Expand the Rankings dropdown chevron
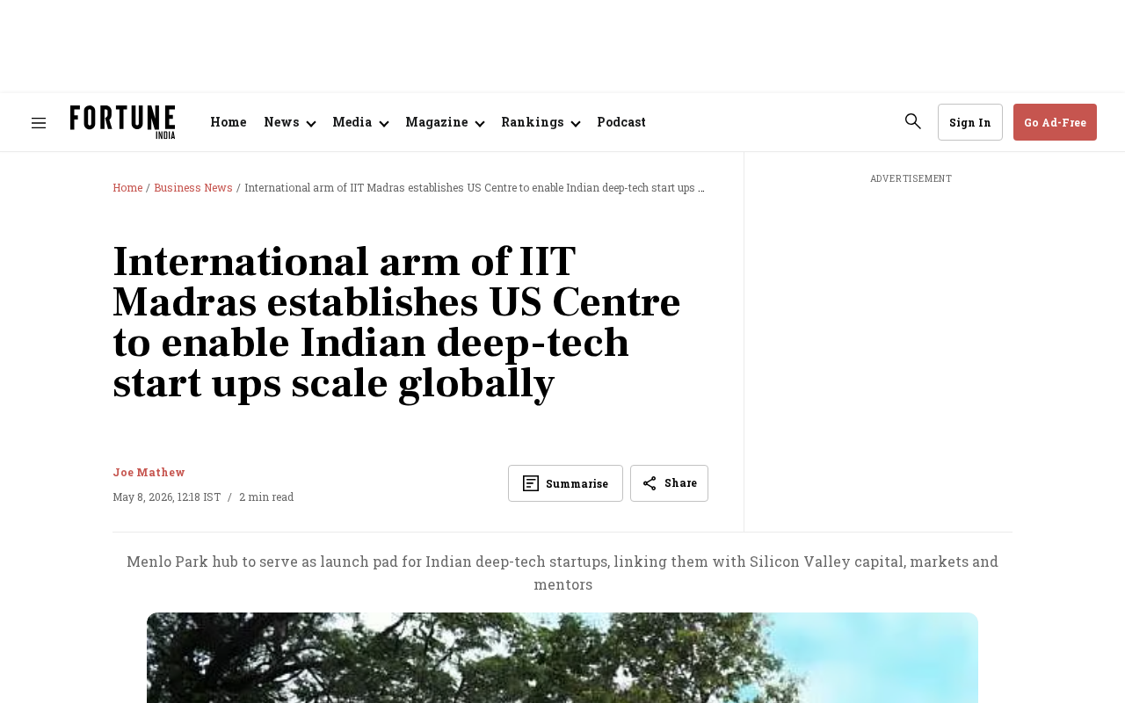This screenshot has width=1125, height=703. pyautogui.click(x=576, y=124)
